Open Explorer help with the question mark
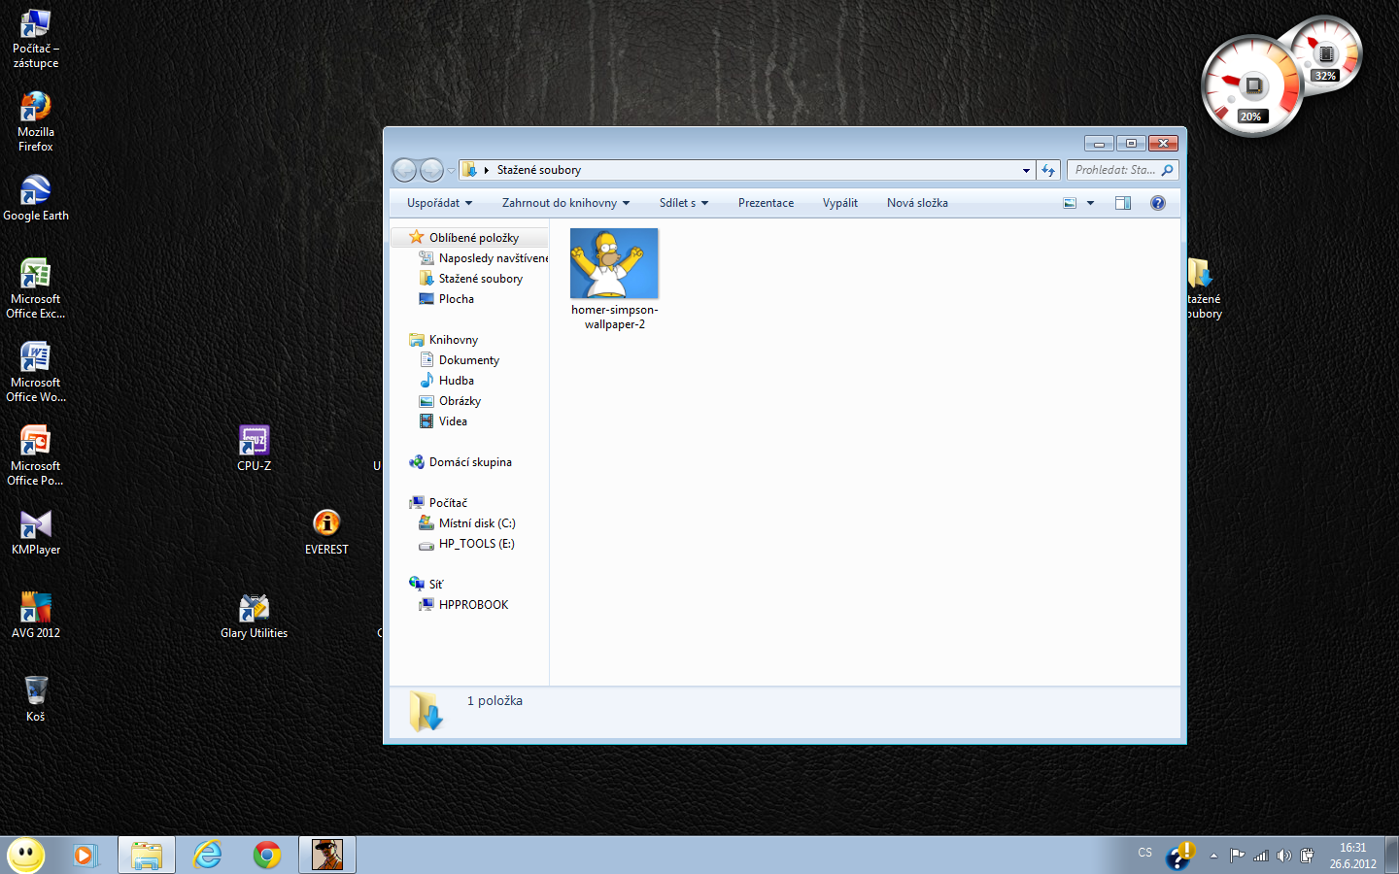1399x874 pixels. click(1158, 203)
